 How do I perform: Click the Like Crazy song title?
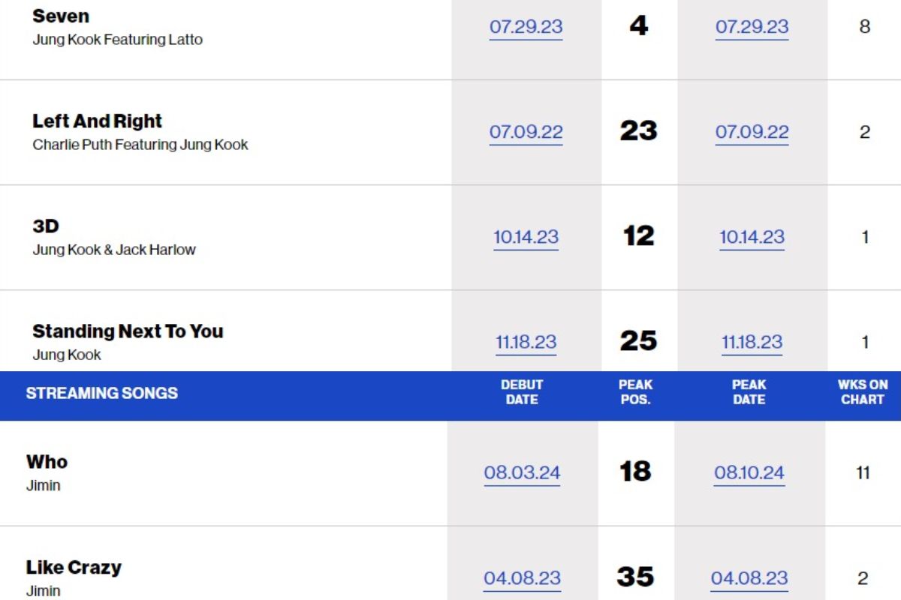click(74, 567)
